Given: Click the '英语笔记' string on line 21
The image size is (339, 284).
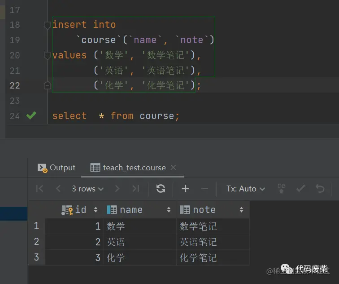Looking at the screenshot, I should pyautogui.click(x=165, y=71).
